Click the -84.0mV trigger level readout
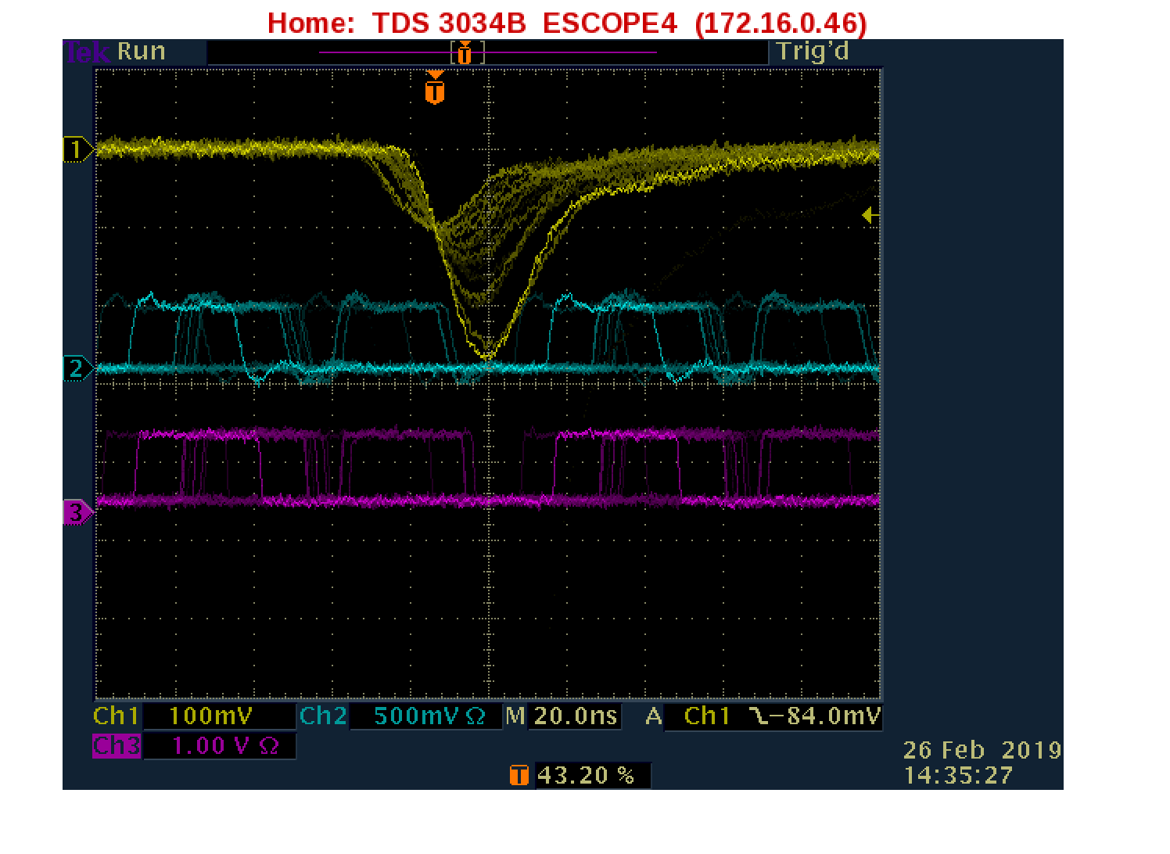This screenshot has width=1170, height=854. (827, 716)
